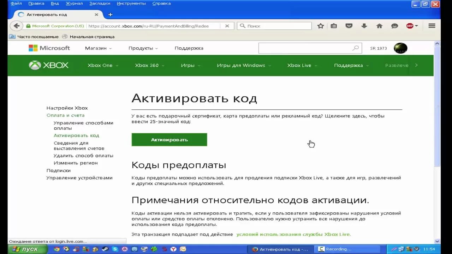Expand the Xbox Live menu
Viewport: 452px width, 254px height.
pos(302,65)
